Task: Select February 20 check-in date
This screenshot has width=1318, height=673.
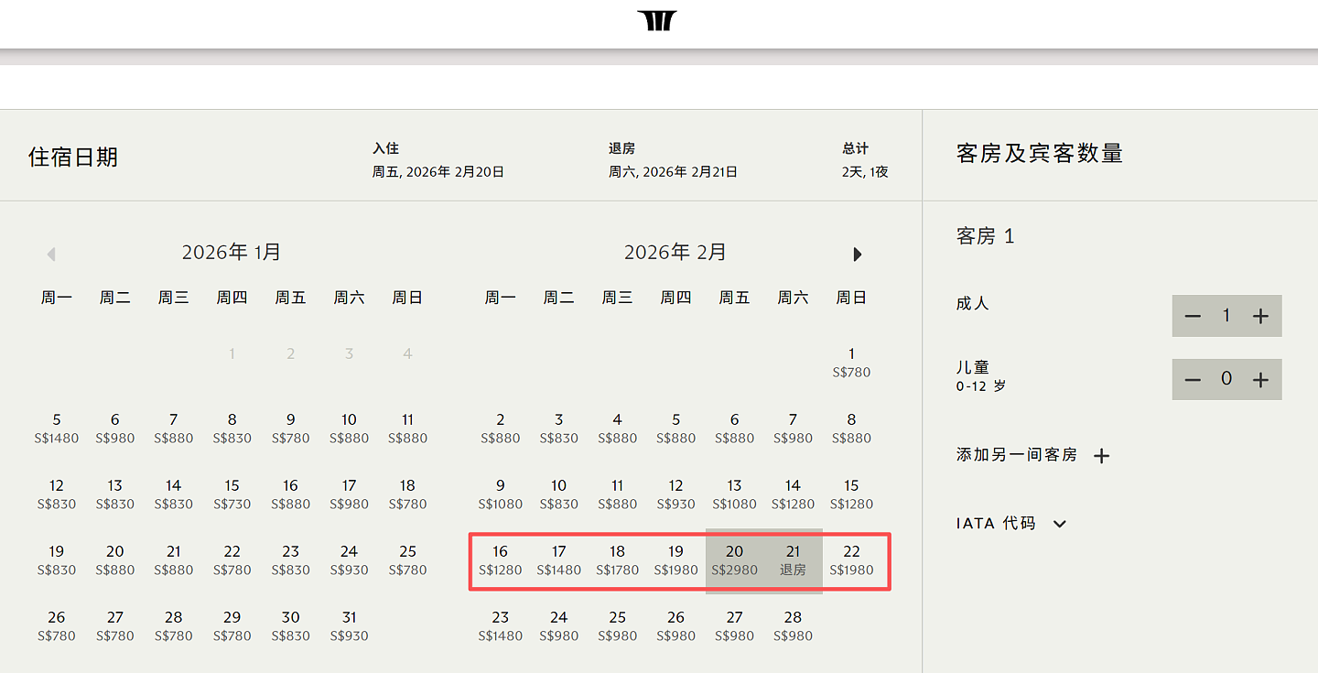Action: pyautogui.click(x=735, y=560)
